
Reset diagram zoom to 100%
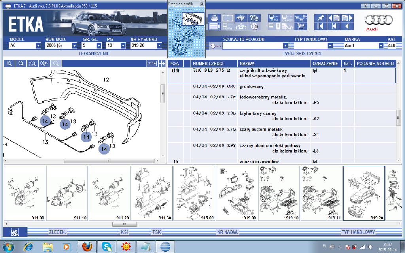[44, 64]
